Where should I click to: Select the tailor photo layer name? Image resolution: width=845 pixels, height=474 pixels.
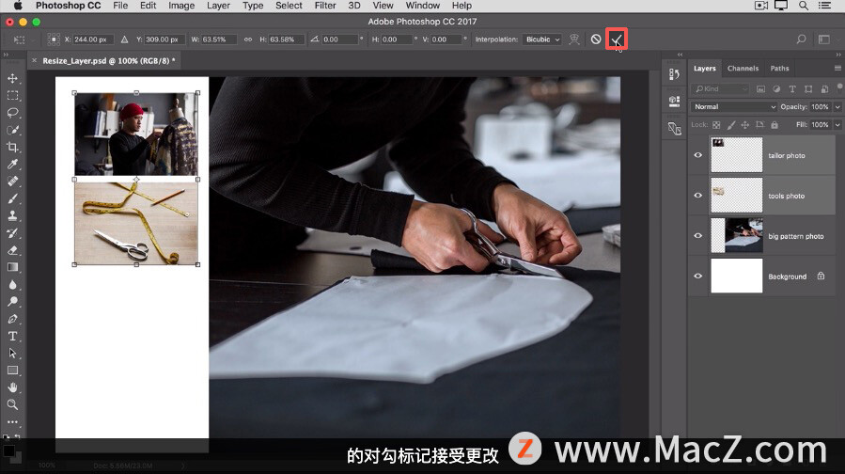(787, 155)
